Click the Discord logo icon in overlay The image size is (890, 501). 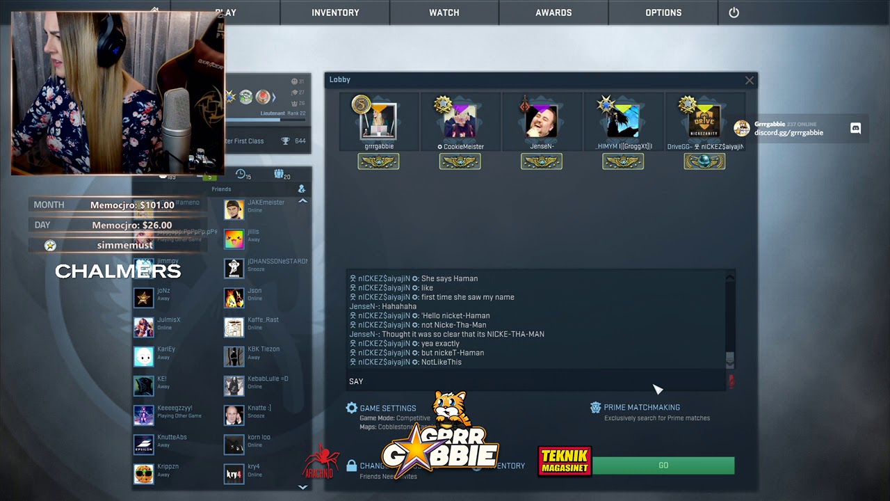pyautogui.click(x=855, y=129)
